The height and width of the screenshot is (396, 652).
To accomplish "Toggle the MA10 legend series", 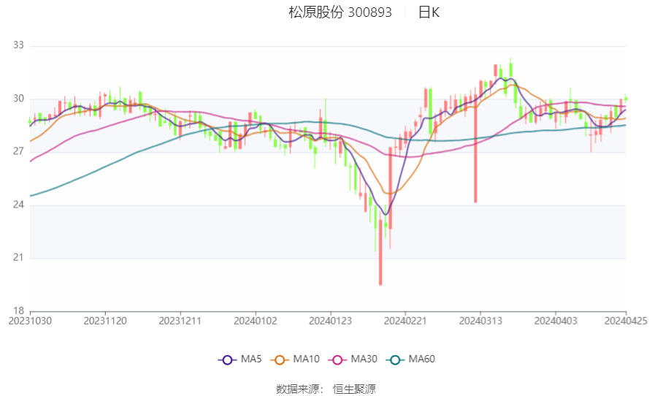I will tap(295, 359).
